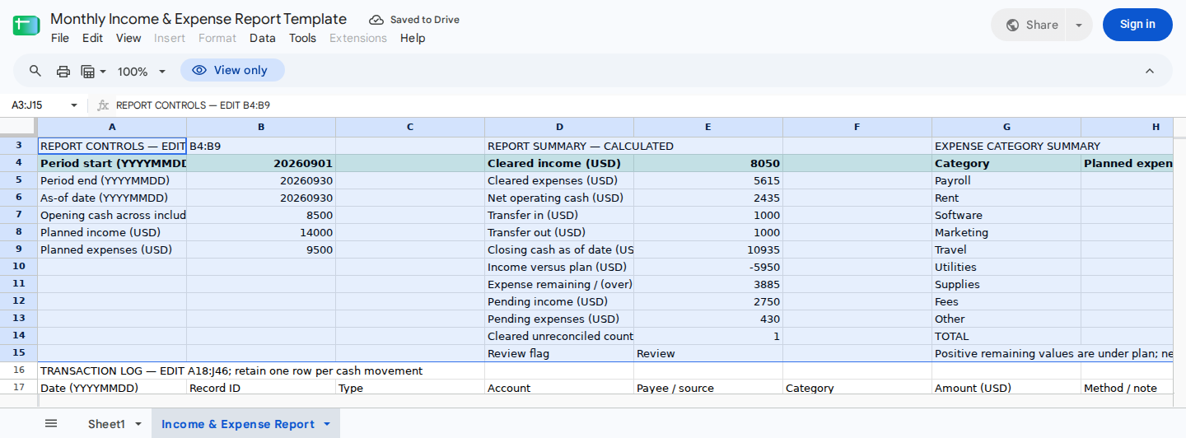Viewport: 1186px width, 438px height.
Task: Click the Planned income (USD) cell
Action: coord(112,232)
